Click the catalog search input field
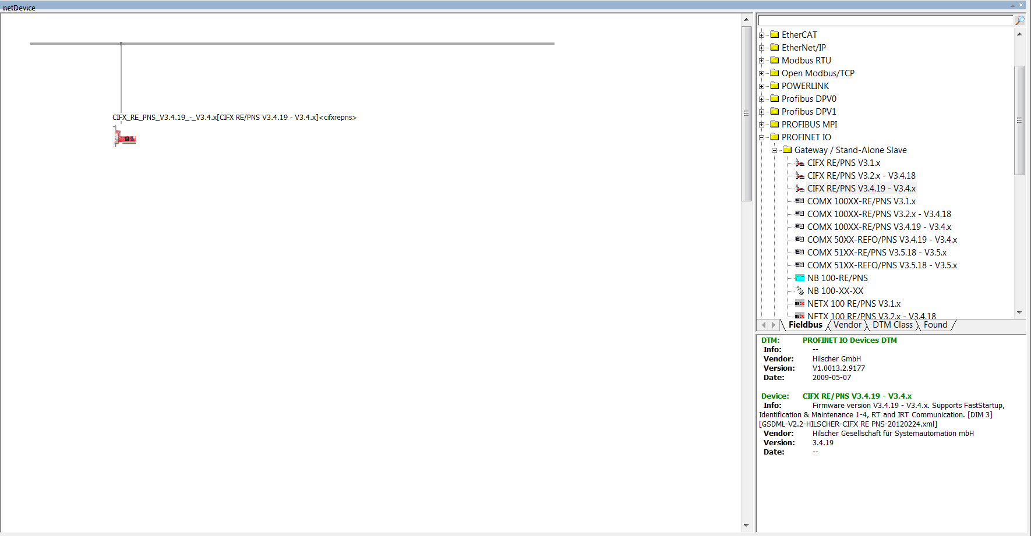The width and height of the screenshot is (1031, 536). pos(885,20)
